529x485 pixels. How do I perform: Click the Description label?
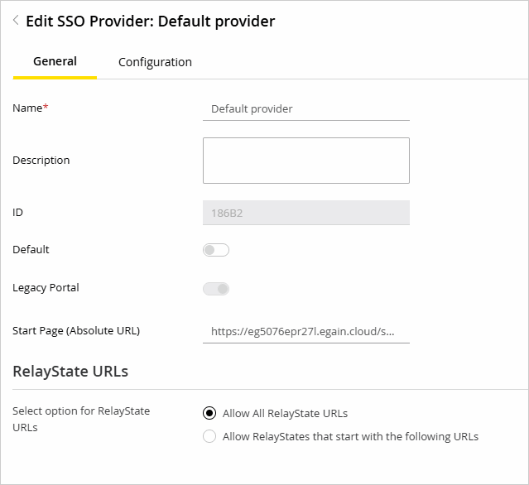pyautogui.click(x=41, y=161)
